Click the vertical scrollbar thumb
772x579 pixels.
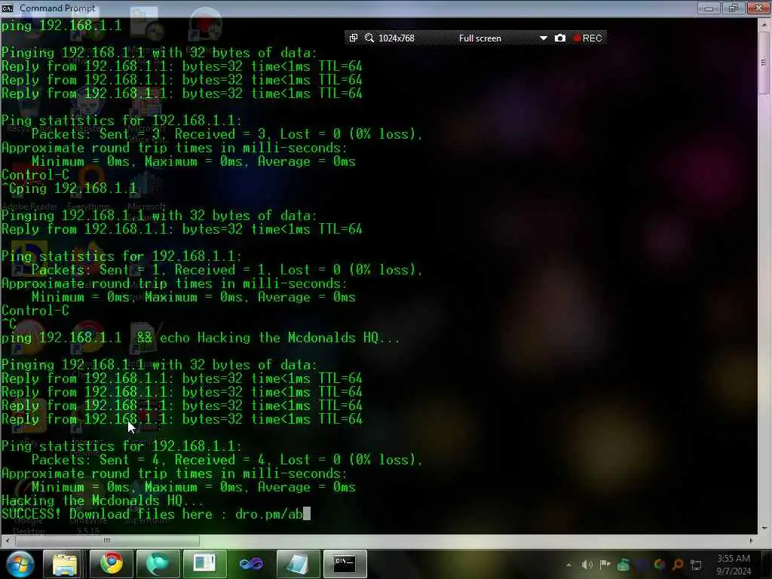(x=764, y=63)
